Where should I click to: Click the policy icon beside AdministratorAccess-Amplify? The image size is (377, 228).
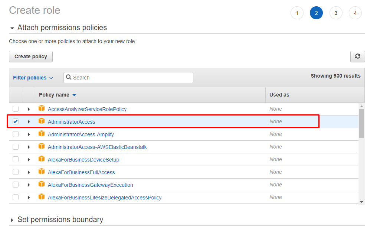(42, 134)
